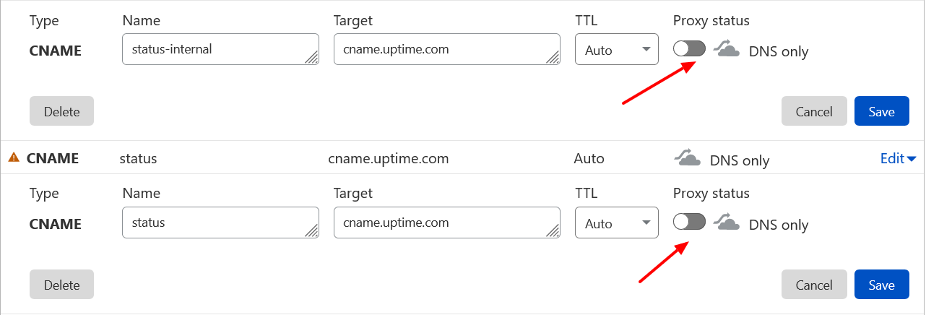Cancel editing the status-internal record
The width and height of the screenshot is (926, 315).
pyautogui.click(x=814, y=111)
